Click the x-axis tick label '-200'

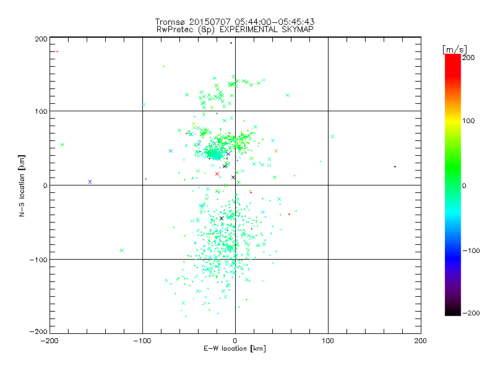(x=49, y=341)
